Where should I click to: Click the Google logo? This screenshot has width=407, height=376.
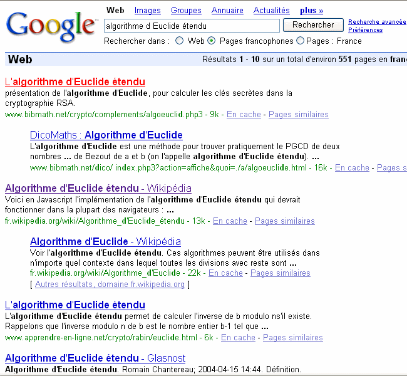(51, 25)
